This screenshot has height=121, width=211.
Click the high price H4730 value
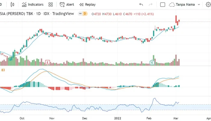107,14
